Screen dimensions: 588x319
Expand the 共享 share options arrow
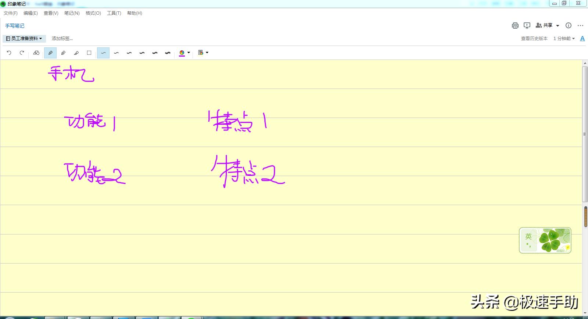pyautogui.click(x=557, y=26)
